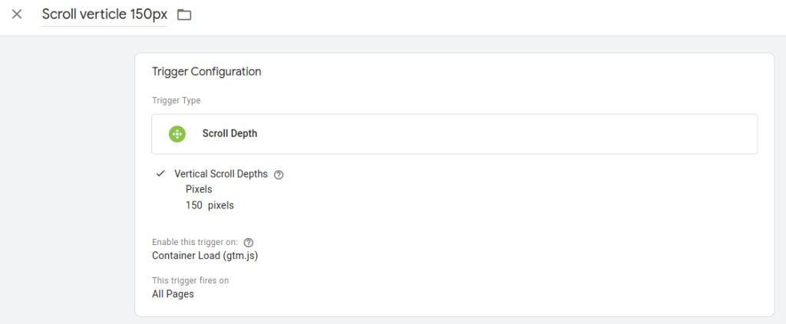This screenshot has height=324, width=786.
Task: Select the 'Vertical Scroll Depths' label
Action: (221, 174)
